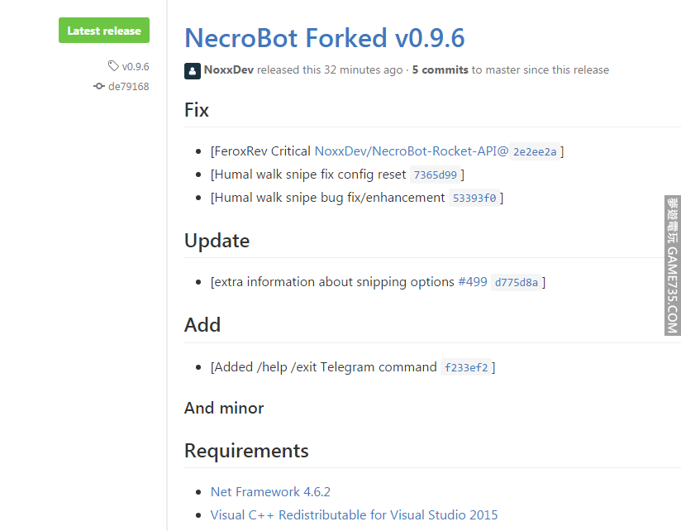
Task: Open commit hash 2e2ee2a
Action: click(536, 152)
